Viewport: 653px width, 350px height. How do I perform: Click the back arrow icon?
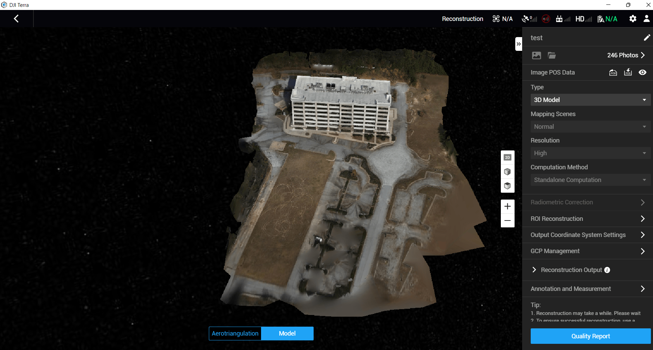click(x=16, y=19)
